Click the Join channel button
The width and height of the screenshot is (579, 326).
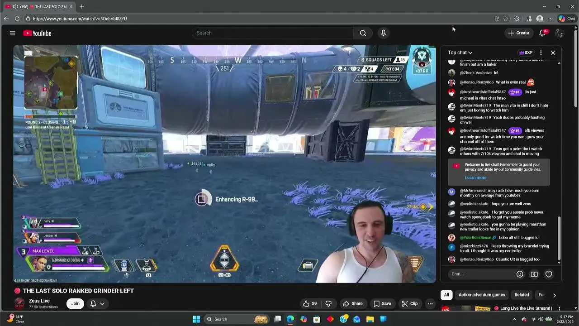coord(75,304)
